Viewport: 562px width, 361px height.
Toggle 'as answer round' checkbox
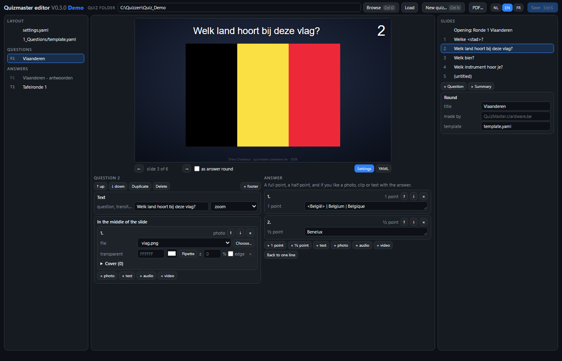tap(197, 169)
